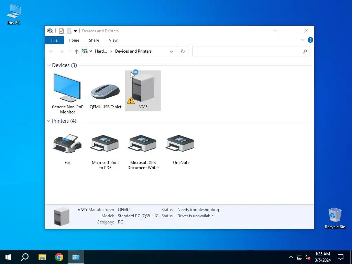Image resolution: width=352 pixels, height=264 pixels.
Task: Open File Explorer from the taskbar
Action: 42,257
